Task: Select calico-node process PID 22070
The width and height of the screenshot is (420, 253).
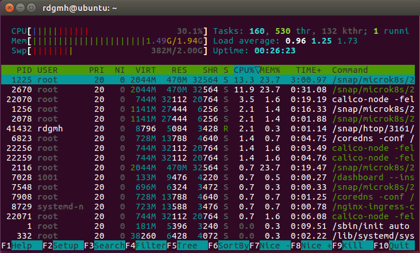Action: tap(208, 99)
